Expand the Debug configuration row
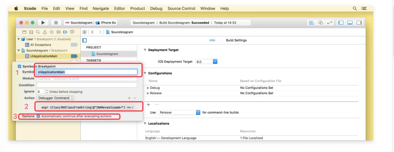 click(x=148, y=88)
